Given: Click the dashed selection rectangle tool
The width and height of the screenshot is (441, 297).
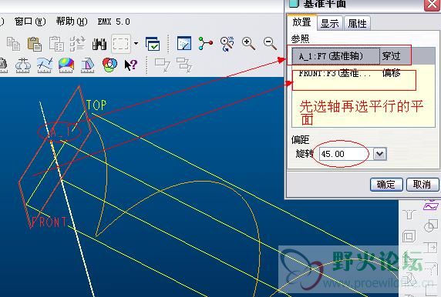Looking at the screenshot, I should click(120, 44).
